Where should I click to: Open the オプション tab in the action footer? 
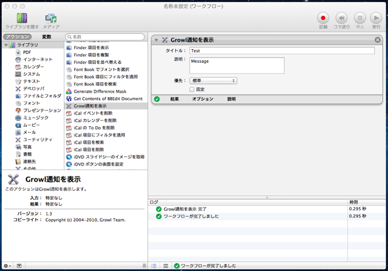tap(202, 99)
